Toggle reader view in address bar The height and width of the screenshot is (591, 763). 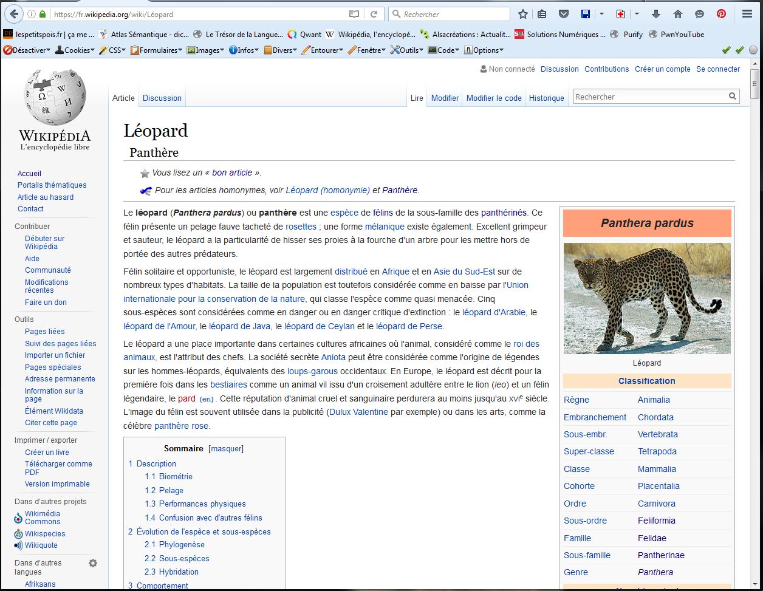354,14
